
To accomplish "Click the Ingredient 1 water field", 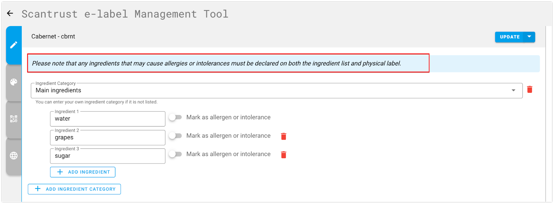I will [108, 119].
